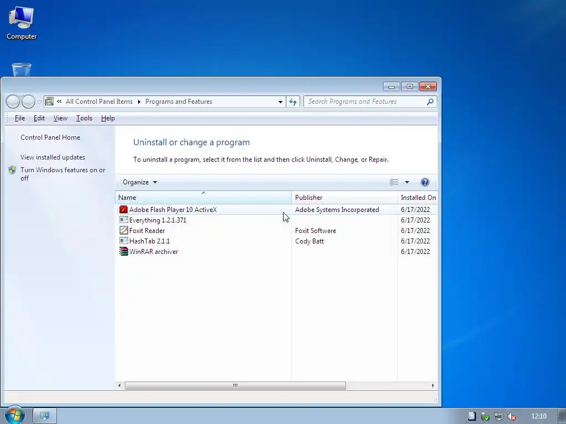The width and height of the screenshot is (566, 424).
Task: Go forward with the Forward arrow button
Action: click(29, 102)
